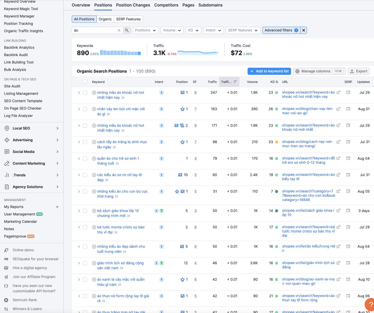Toggle the select-all checkbox in table header
Viewport: 374px width, 313px height.
pyautogui.click(x=85, y=82)
